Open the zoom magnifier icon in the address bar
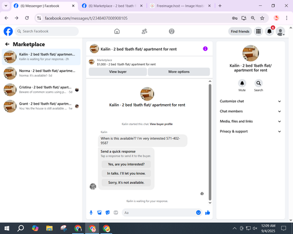This screenshot has height=234, width=293. click(x=253, y=18)
